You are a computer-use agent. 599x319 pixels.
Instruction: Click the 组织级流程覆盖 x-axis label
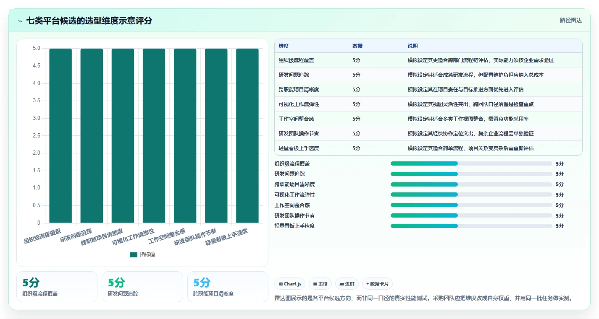(x=42, y=236)
